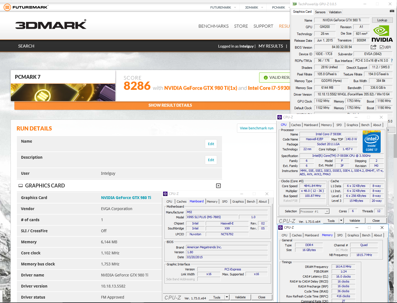Click the Intel inside Core i7 logo
This screenshot has width=397, height=303.
coord(372,142)
